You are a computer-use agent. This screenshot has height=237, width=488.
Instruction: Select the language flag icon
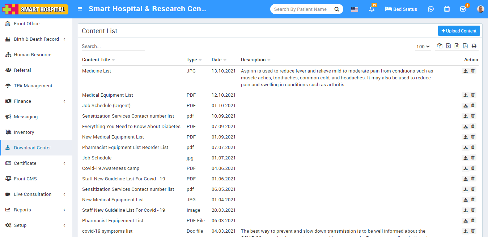click(355, 9)
